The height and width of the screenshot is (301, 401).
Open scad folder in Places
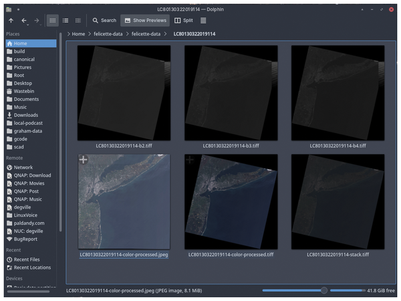coord(31,147)
